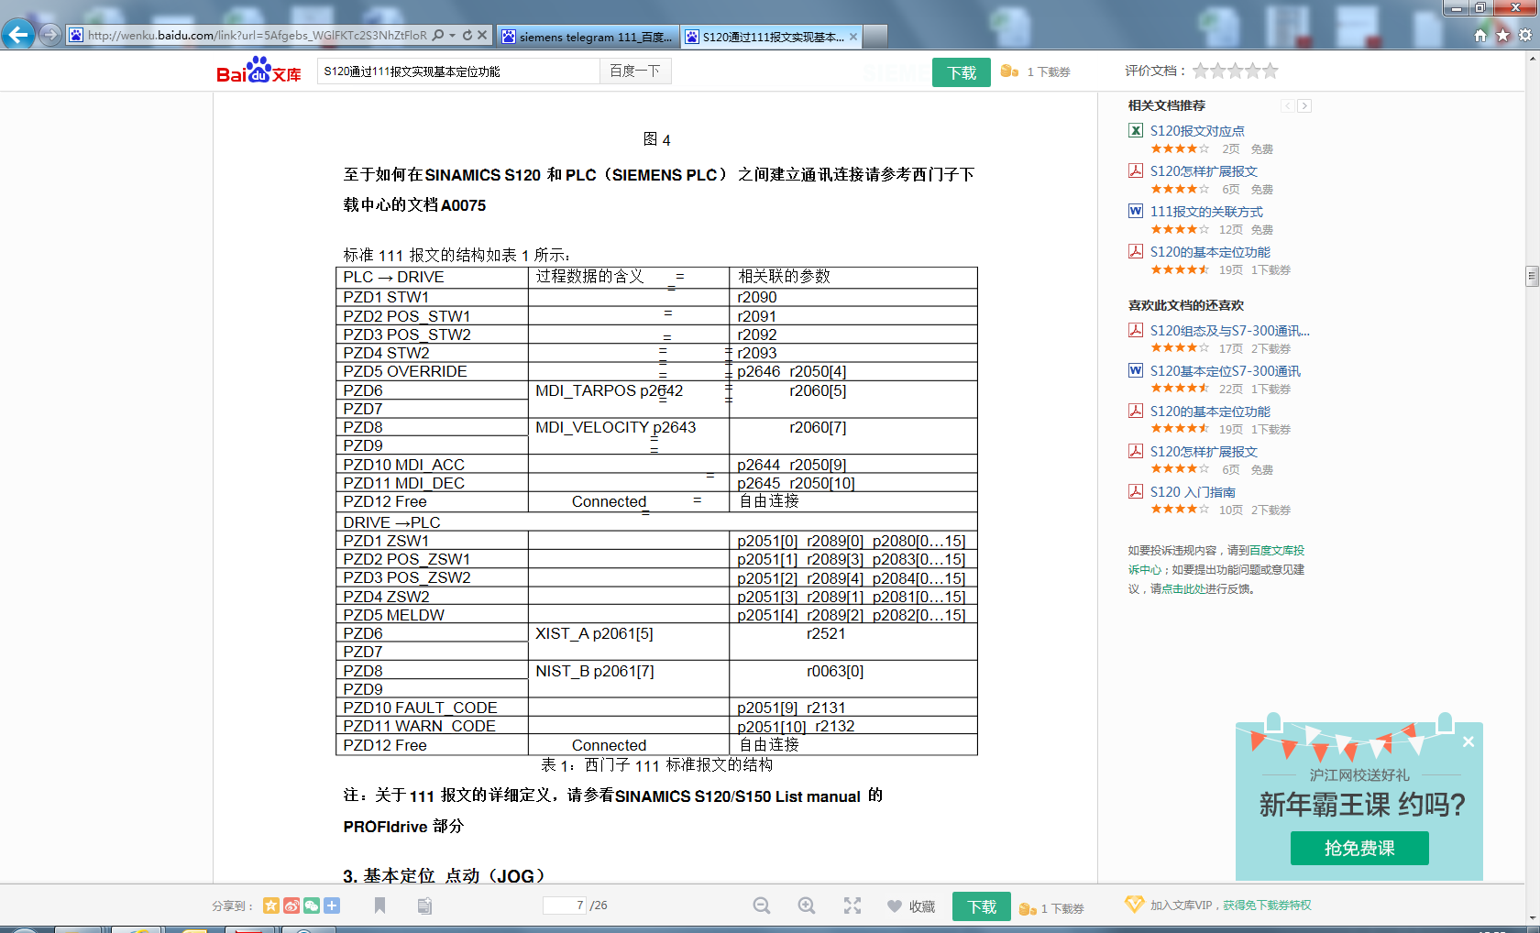This screenshot has width=1540, height=933.
Task: Click the Baidu Wenku logo
Action: click(x=258, y=71)
